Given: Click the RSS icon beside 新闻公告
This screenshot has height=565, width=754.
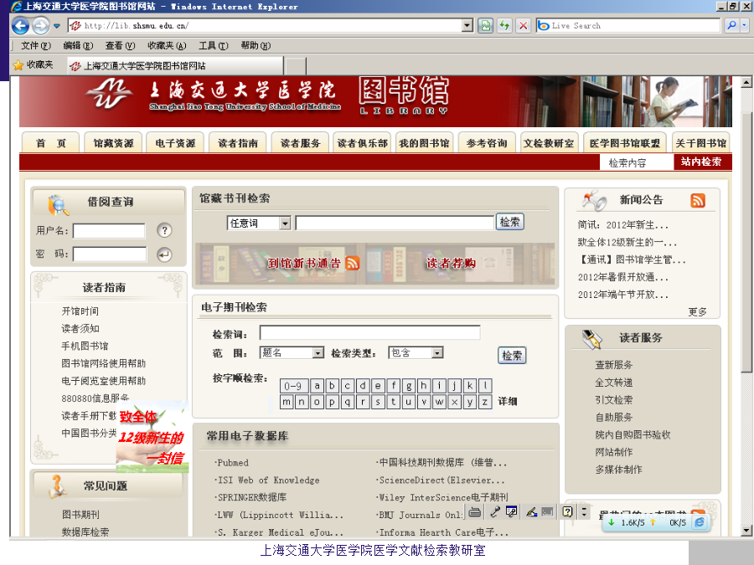Looking at the screenshot, I should tap(698, 200).
